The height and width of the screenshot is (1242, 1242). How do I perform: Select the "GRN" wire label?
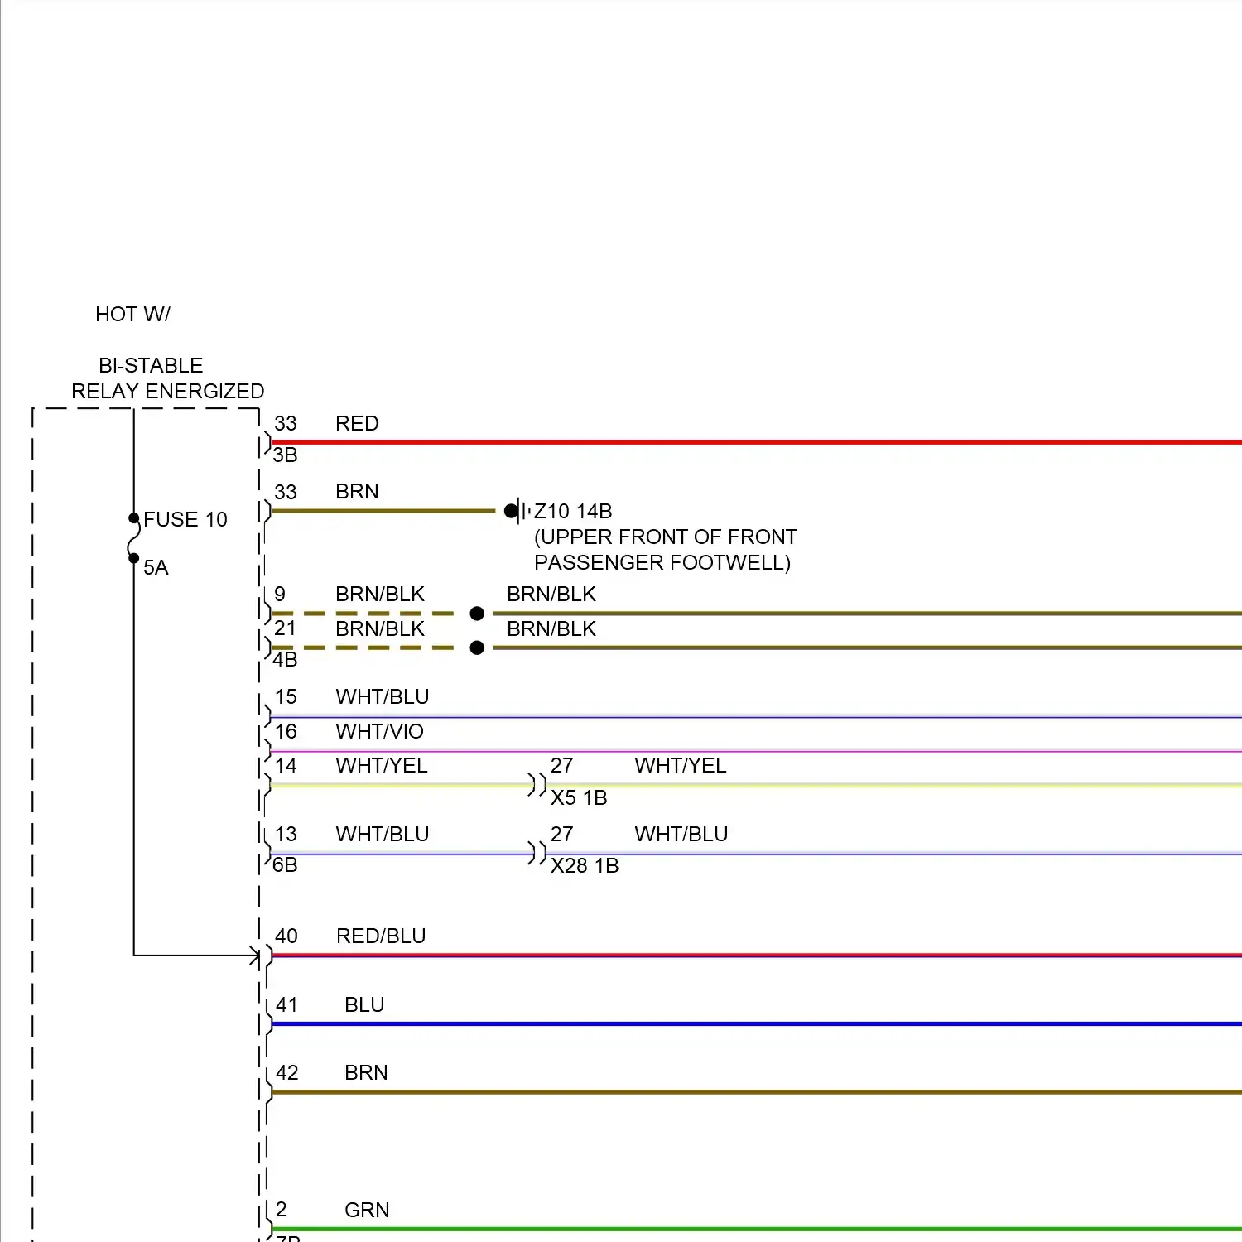pos(367,1211)
